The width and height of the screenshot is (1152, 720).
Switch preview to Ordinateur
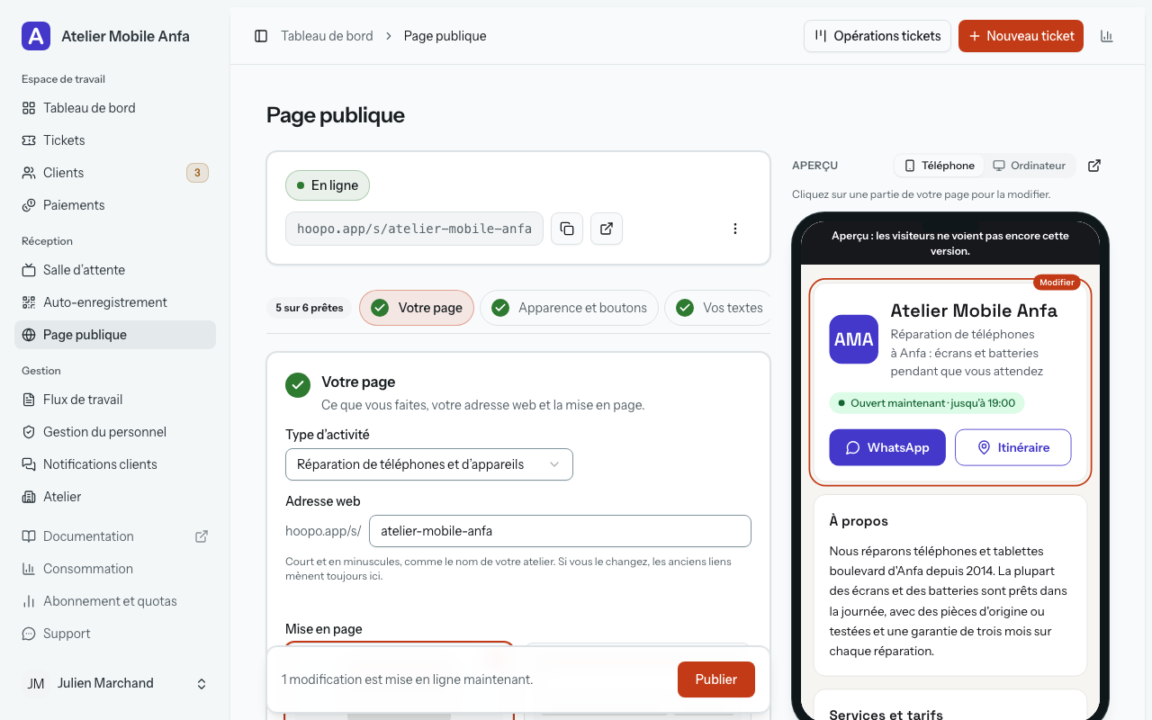click(x=1030, y=166)
